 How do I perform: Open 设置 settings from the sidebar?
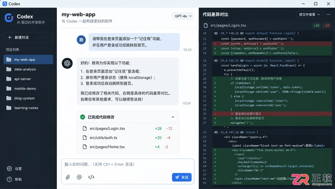point(14,169)
